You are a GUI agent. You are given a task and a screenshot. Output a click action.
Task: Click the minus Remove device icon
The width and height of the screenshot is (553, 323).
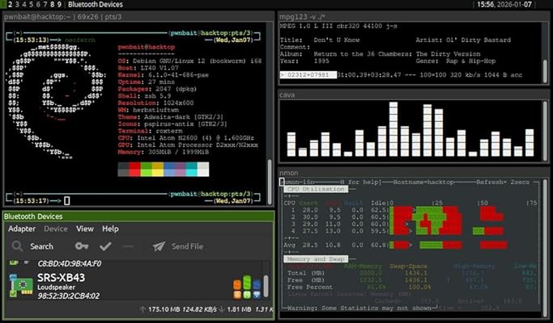pos(128,246)
